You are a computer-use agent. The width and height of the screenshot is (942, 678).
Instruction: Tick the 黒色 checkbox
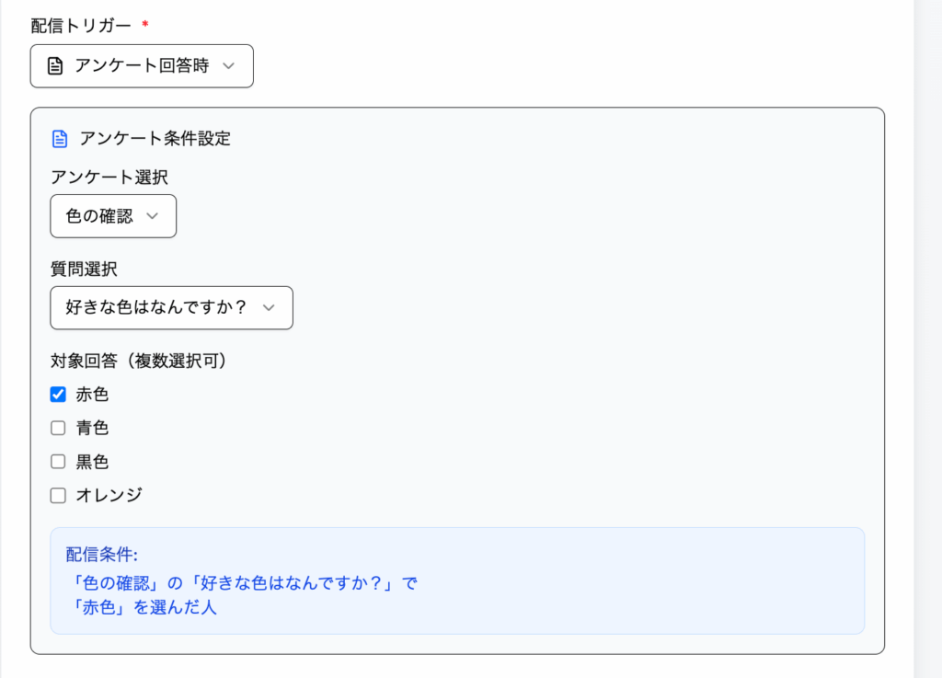pyautogui.click(x=58, y=462)
